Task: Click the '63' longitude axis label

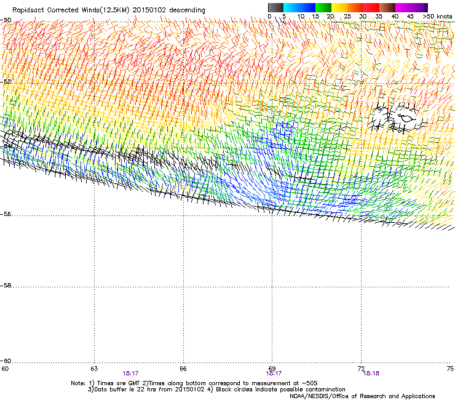Action: (94, 369)
